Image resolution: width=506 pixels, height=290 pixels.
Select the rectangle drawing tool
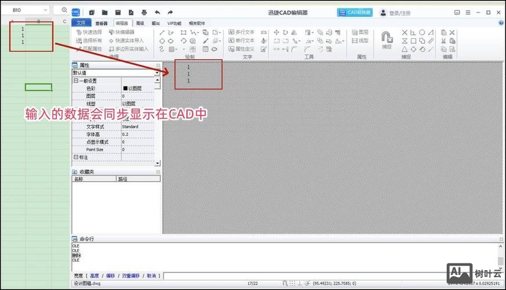[x=183, y=32]
